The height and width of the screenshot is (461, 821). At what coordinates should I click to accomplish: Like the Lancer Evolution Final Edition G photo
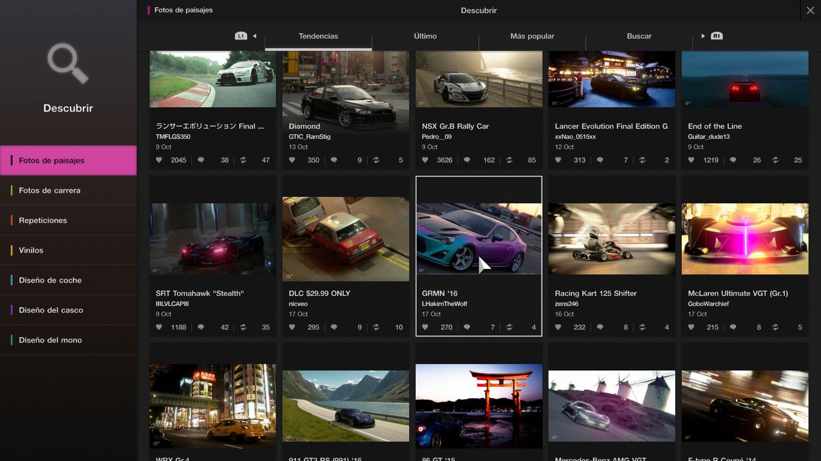(558, 160)
